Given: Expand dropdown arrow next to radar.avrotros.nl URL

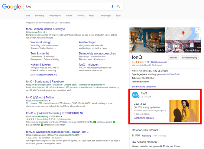Looking at the screenshot, I should pos(81,135).
